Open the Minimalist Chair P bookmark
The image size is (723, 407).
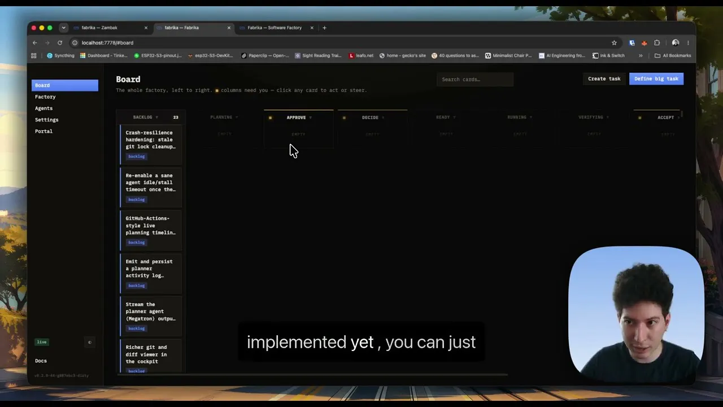(x=508, y=55)
